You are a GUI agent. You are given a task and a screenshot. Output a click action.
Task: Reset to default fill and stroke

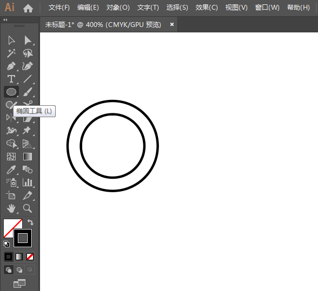(x=6, y=244)
